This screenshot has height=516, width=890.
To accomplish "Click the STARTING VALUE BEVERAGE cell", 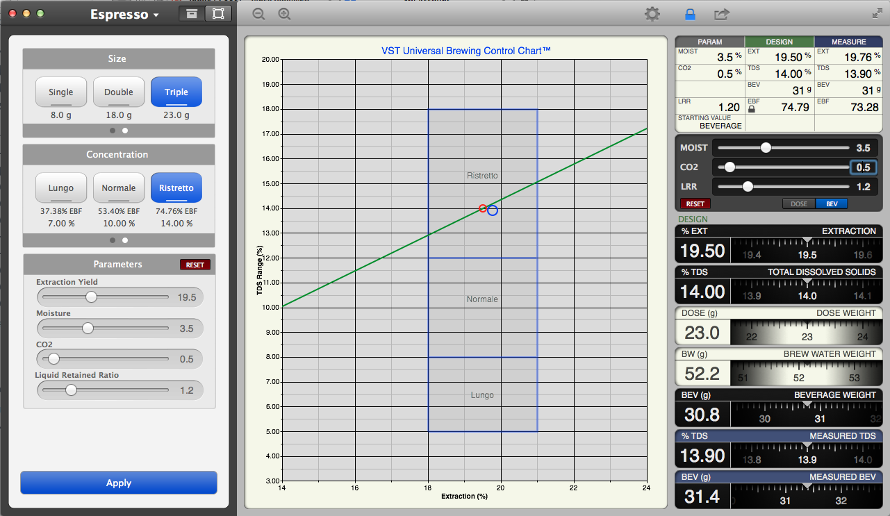I will [710, 122].
